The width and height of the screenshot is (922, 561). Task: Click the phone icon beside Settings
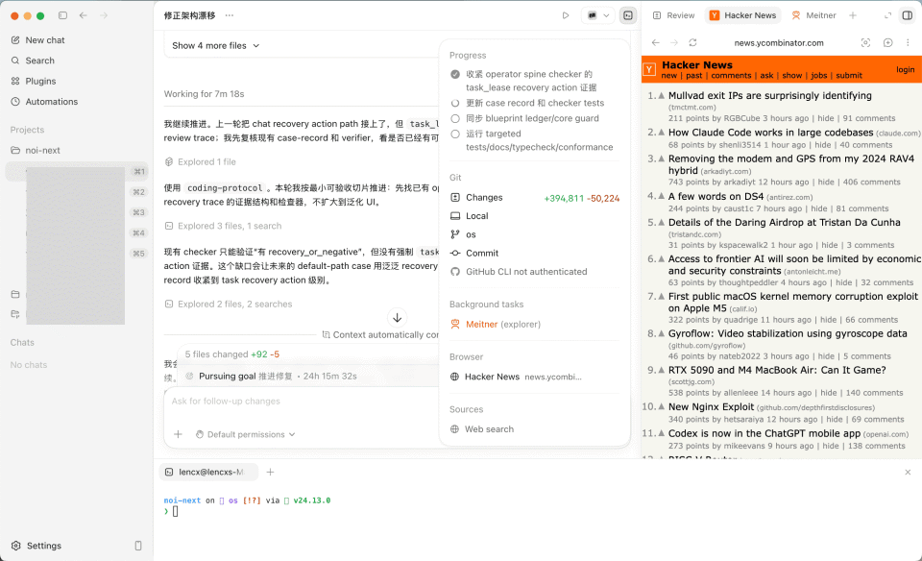(x=138, y=546)
